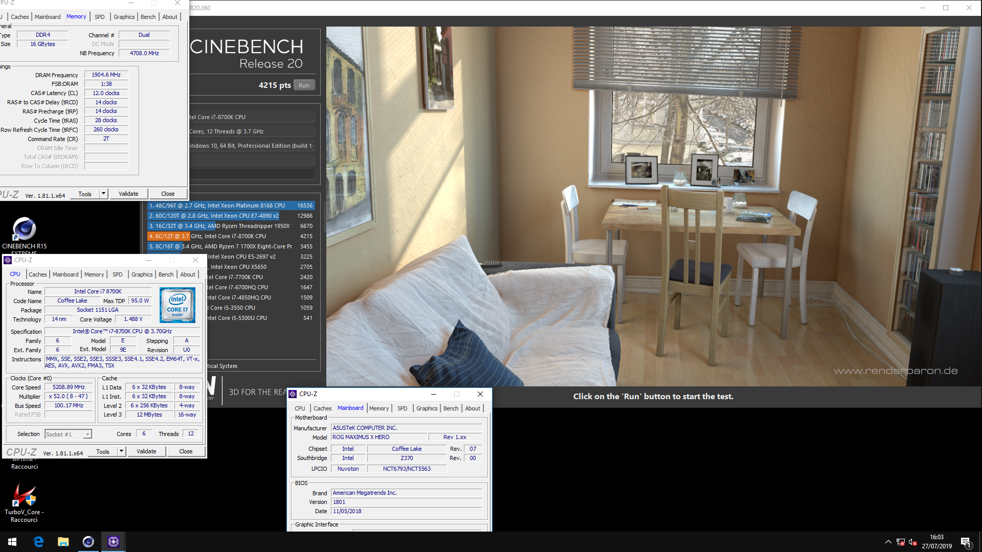982x552 pixels.
Task: Switch to Caches tab in CPU window
Action: (x=37, y=274)
